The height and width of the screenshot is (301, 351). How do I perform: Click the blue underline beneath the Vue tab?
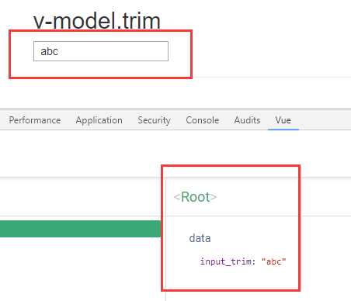pyautogui.click(x=283, y=129)
